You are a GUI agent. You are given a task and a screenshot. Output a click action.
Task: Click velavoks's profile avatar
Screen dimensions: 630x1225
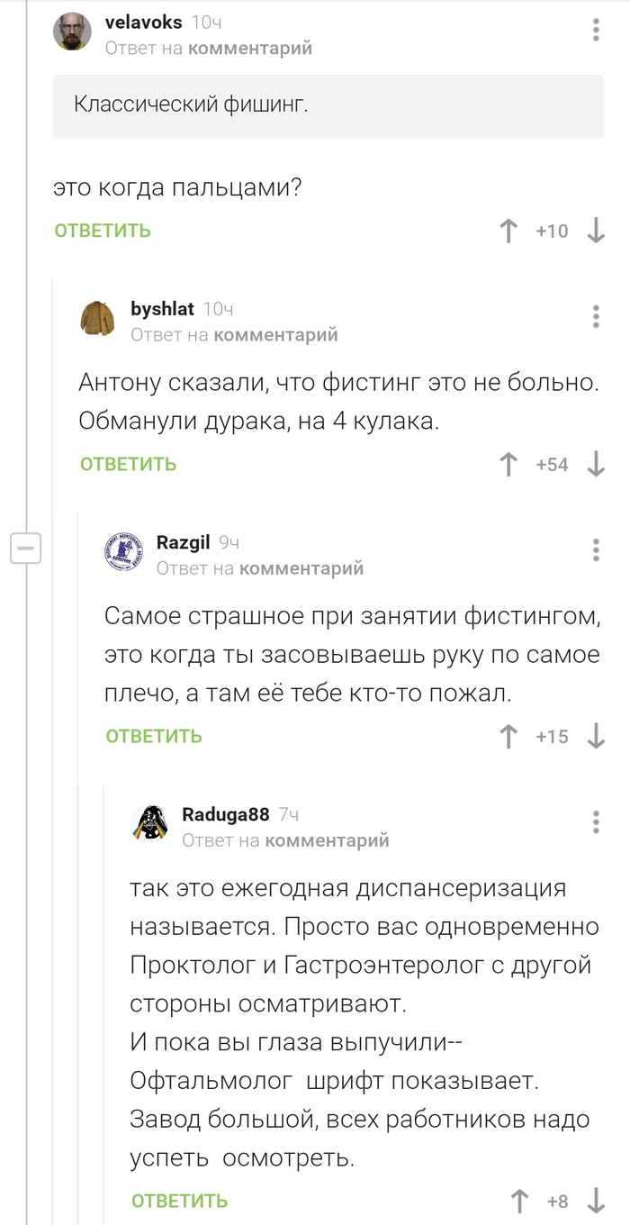(x=73, y=31)
